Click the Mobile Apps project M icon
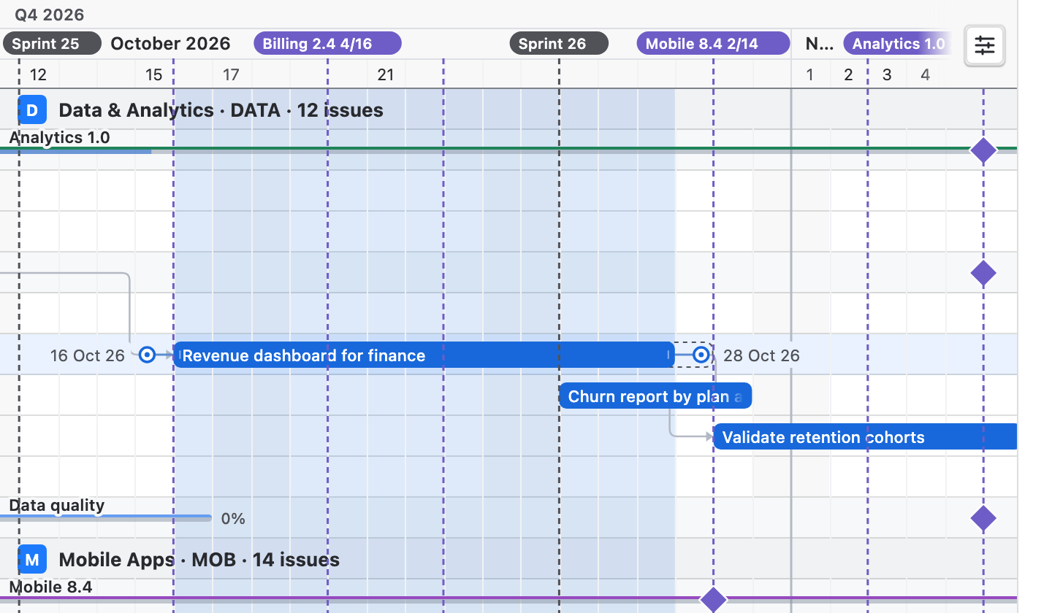 coord(32,560)
